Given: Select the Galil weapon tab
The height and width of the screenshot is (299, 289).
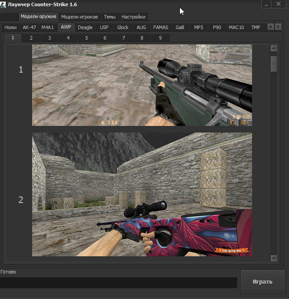Looking at the screenshot, I should (180, 27).
